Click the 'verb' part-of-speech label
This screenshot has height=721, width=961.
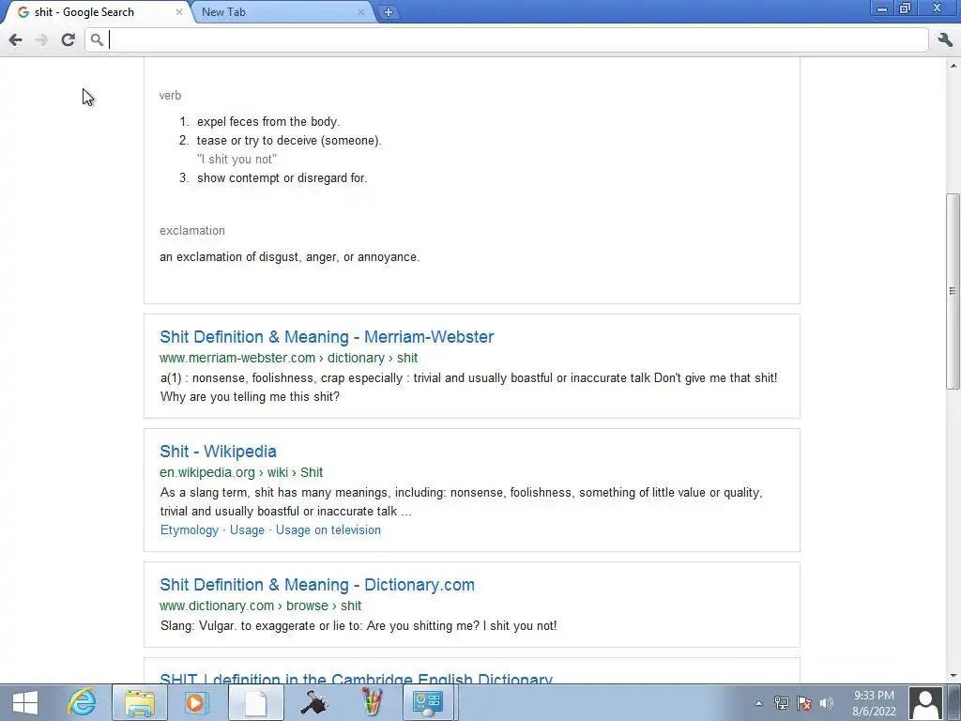(170, 96)
